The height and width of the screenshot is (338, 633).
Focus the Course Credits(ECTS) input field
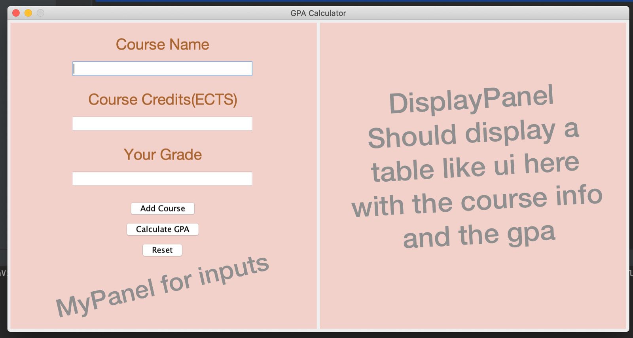162,124
